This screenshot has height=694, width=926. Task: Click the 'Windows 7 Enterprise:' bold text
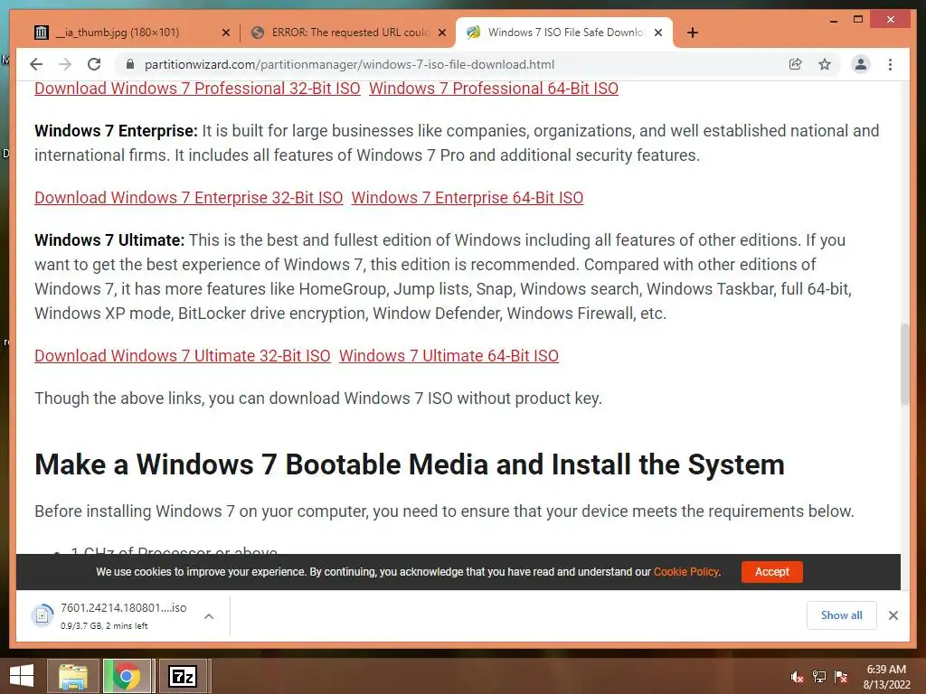pos(116,131)
